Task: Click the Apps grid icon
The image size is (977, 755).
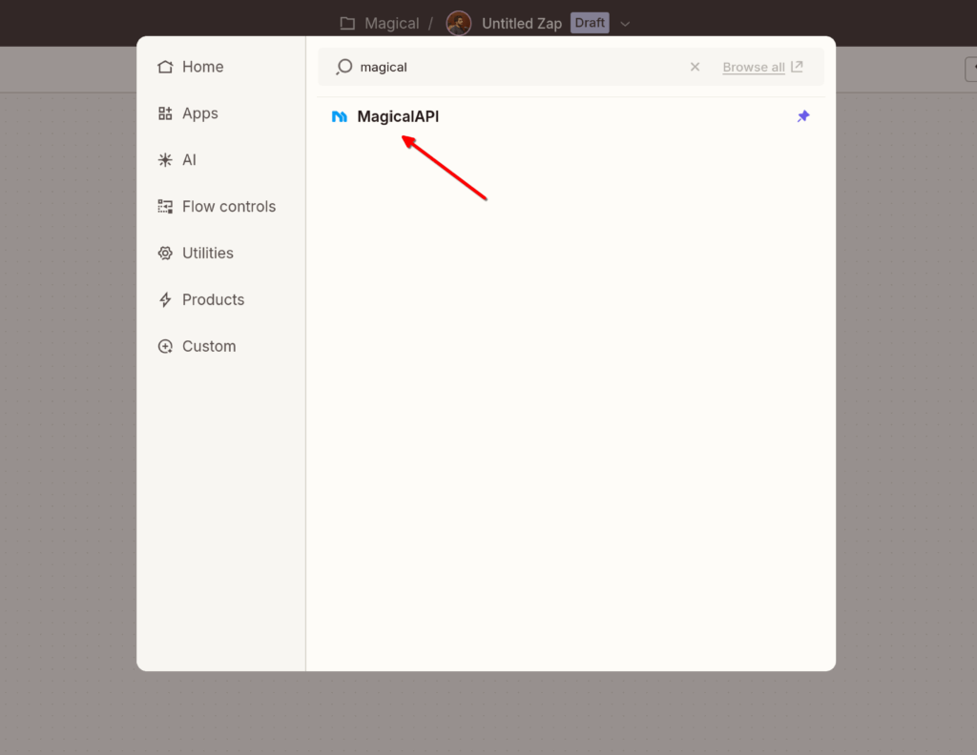Action: coord(165,113)
